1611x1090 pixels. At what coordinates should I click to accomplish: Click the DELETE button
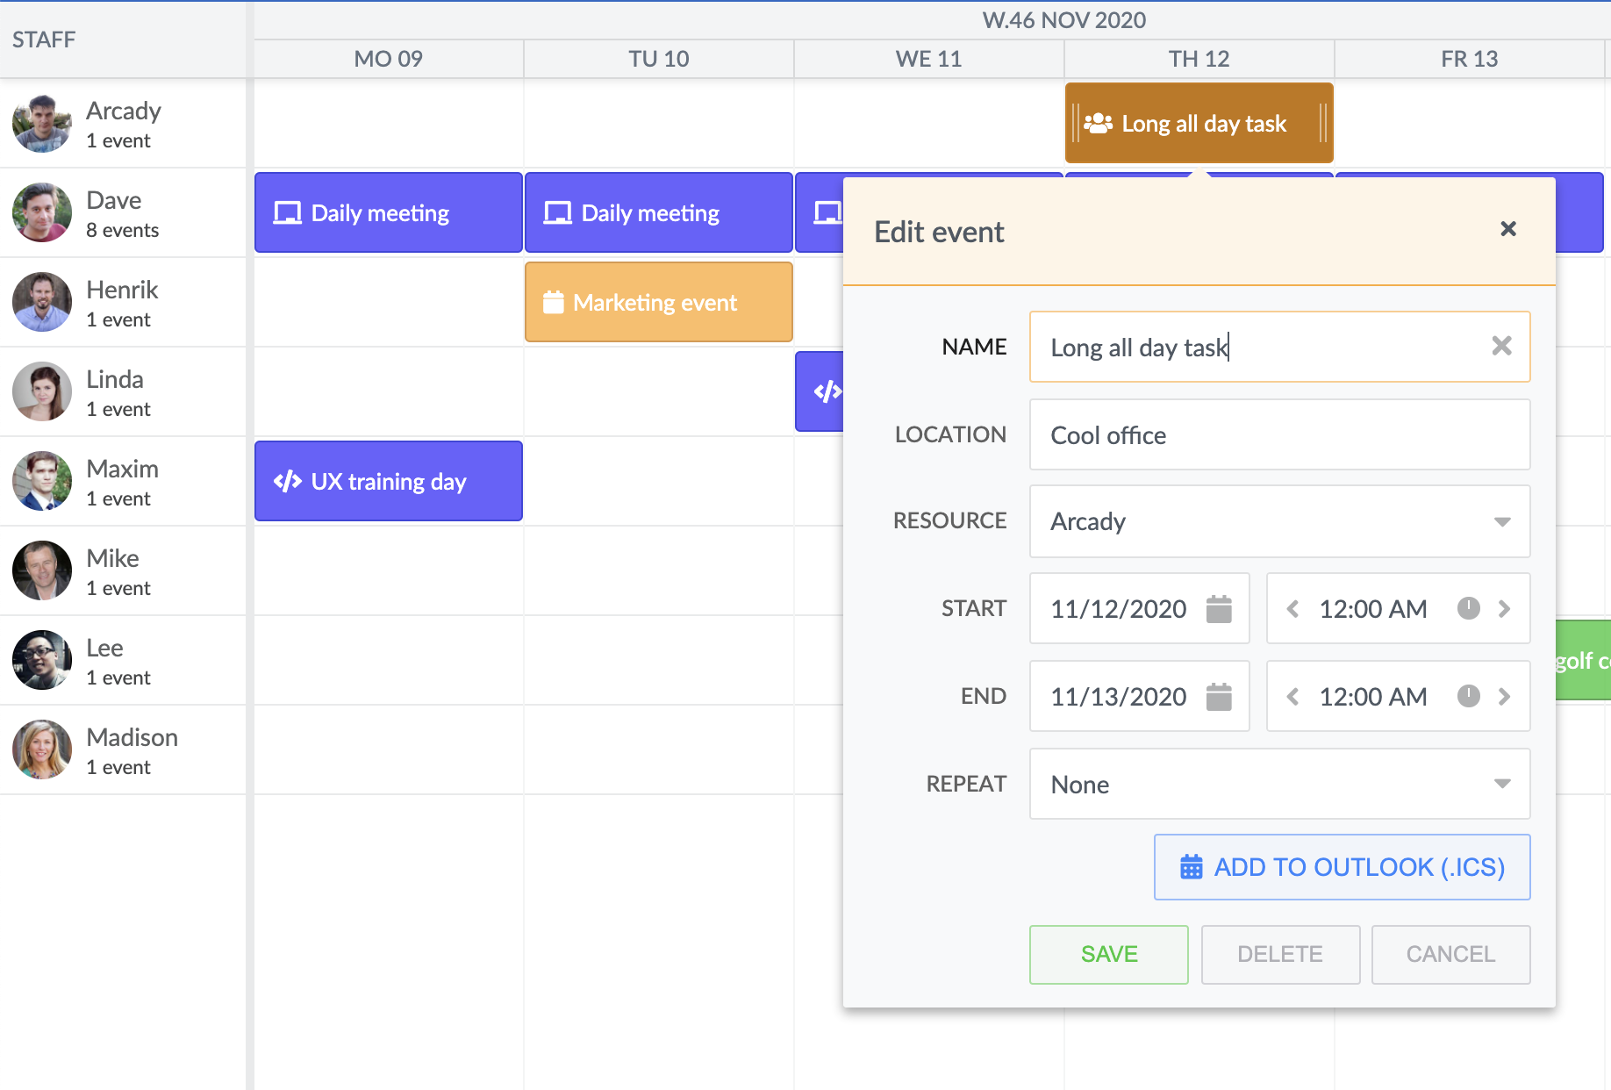pyautogui.click(x=1279, y=954)
